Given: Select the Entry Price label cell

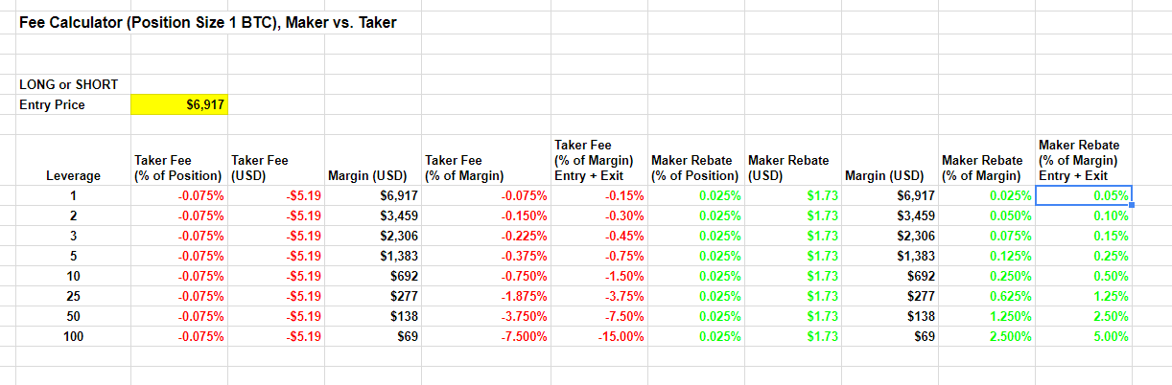Looking at the screenshot, I should pos(73,104).
